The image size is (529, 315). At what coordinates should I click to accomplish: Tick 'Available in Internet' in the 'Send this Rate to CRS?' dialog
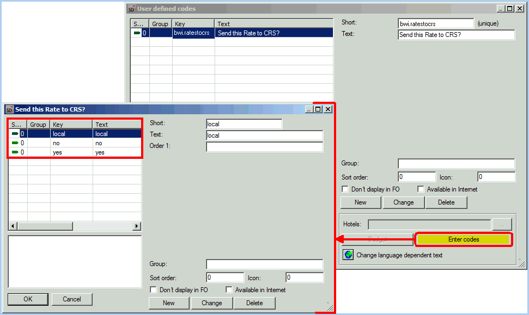pos(229,290)
